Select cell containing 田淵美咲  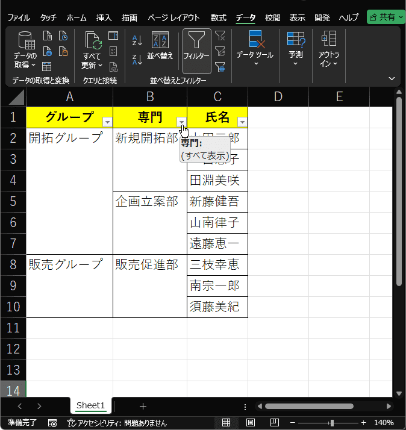tap(217, 181)
